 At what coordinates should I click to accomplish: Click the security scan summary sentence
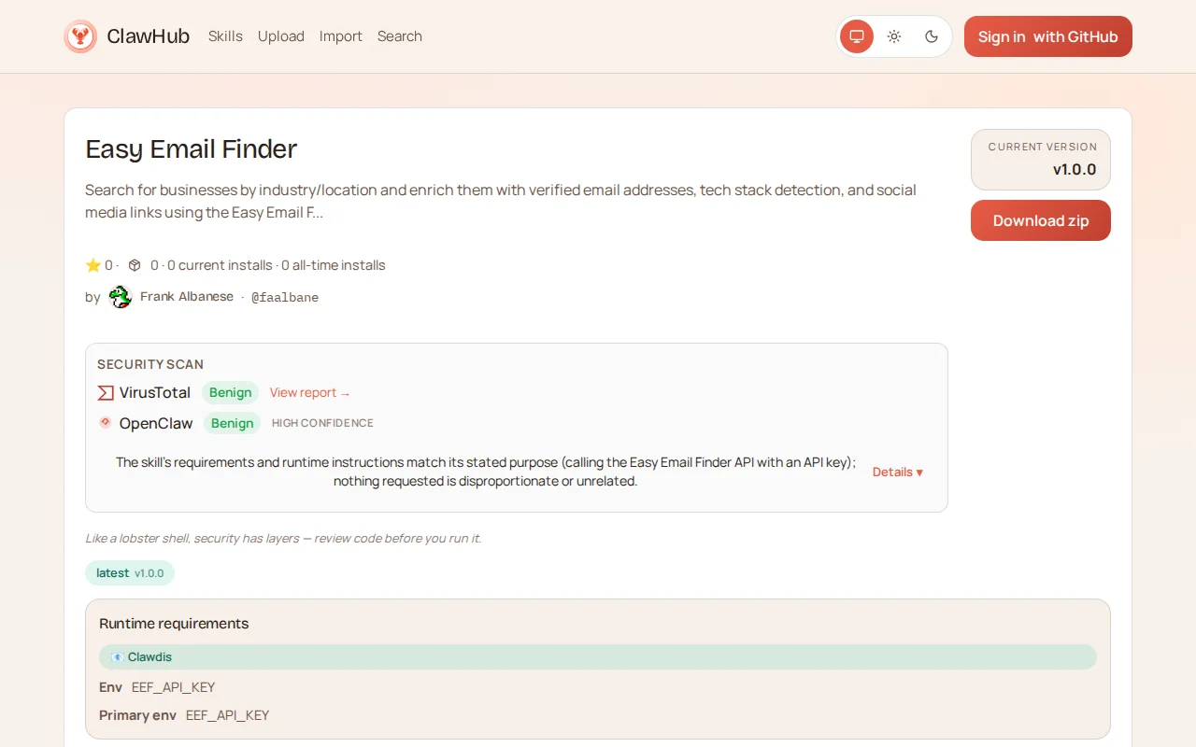click(x=486, y=472)
